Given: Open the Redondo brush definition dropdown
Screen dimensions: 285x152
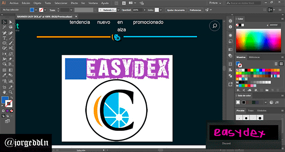Looking at the screenshot, I should 118,10.
